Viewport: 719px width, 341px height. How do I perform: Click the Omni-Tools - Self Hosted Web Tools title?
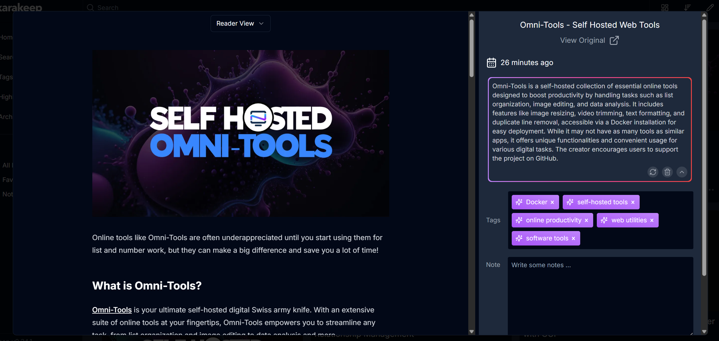point(590,25)
